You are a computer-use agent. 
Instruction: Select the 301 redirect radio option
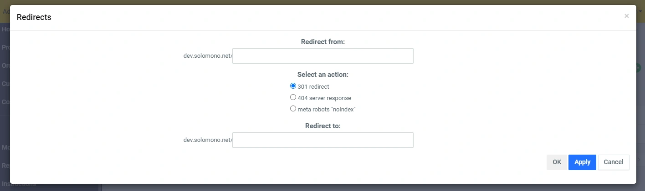[x=293, y=86]
